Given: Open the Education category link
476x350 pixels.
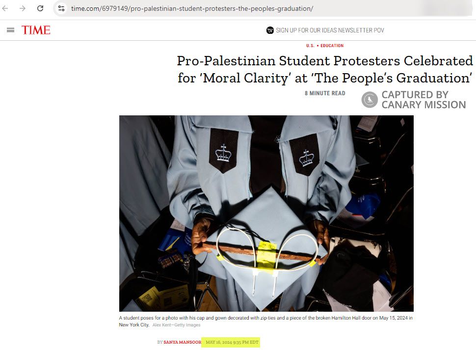Looking at the screenshot, I should (x=332, y=46).
